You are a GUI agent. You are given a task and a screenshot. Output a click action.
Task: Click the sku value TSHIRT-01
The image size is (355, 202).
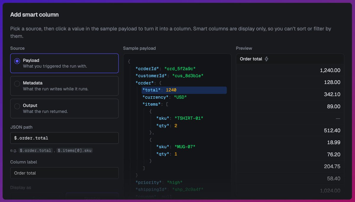[189, 118]
